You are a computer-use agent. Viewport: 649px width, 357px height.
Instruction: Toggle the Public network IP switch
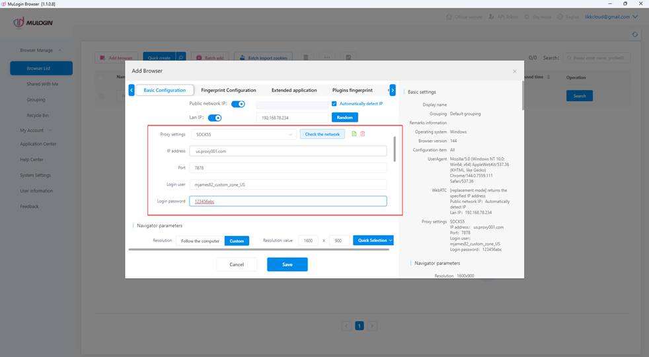238,104
